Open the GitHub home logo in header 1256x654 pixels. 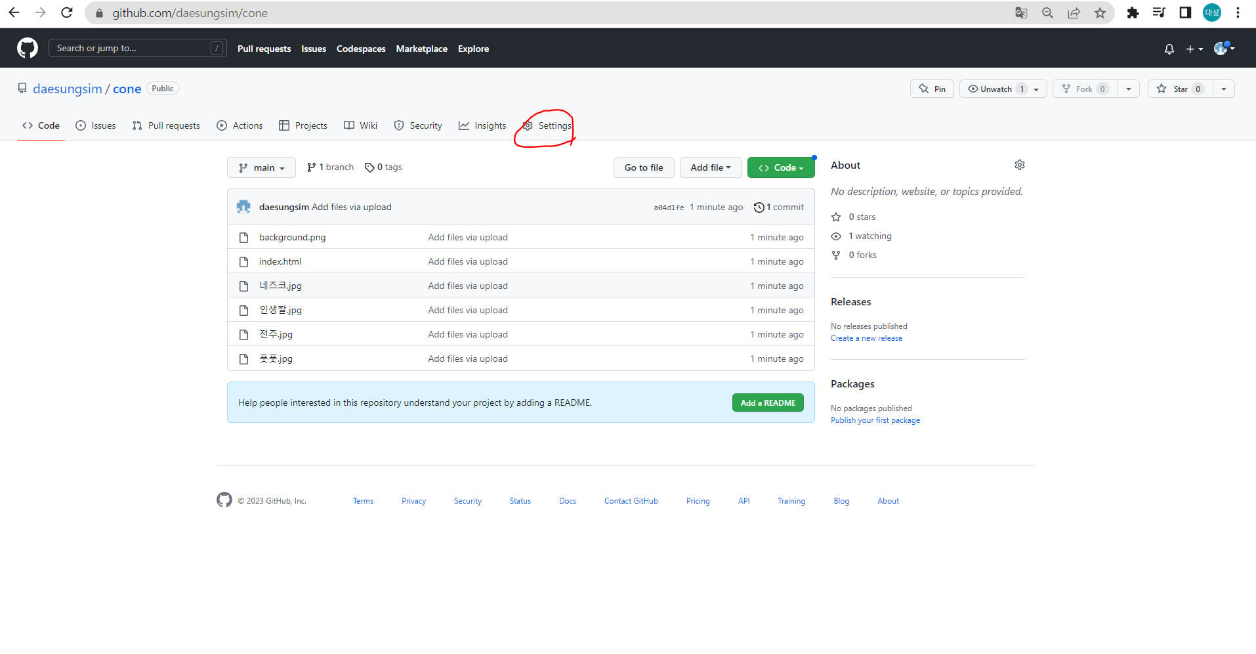pos(27,48)
